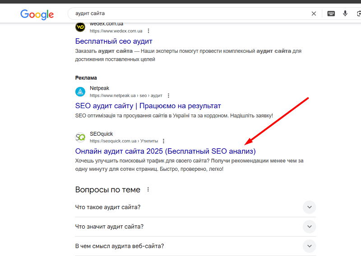Image resolution: width=361 pixels, height=256 pixels.
Task: Expand "В чем смысл аудита веб-сайта?"
Action: [195, 246]
